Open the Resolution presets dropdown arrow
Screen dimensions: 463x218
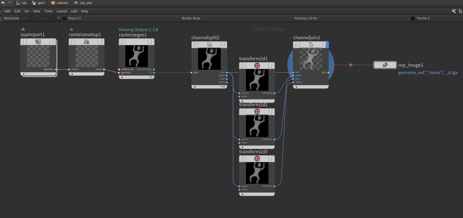point(58,18)
